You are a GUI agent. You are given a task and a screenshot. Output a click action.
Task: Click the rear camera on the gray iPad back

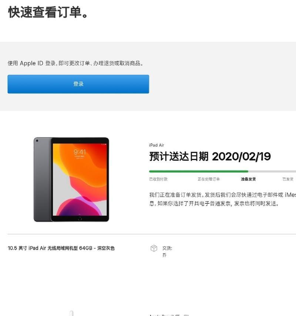click(x=37, y=141)
